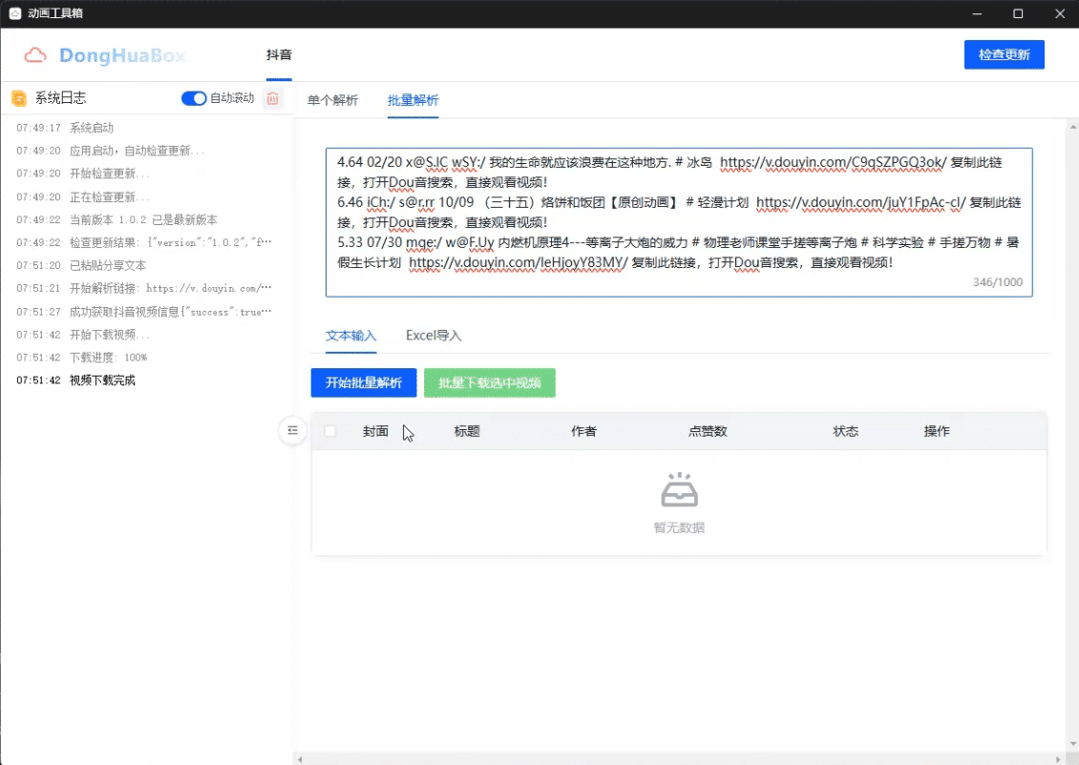Click the yellow 系统日志 log icon
This screenshot has width=1079, height=765.
(19, 97)
